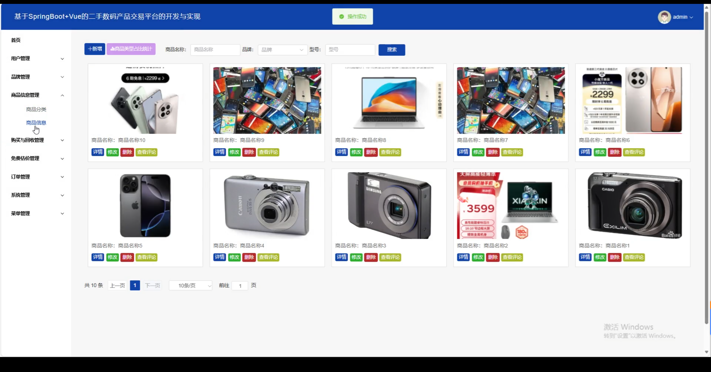Click the admin user avatar icon

pos(664,17)
